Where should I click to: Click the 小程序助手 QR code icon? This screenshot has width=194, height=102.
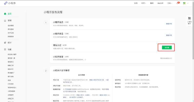[x=189, y=18]
